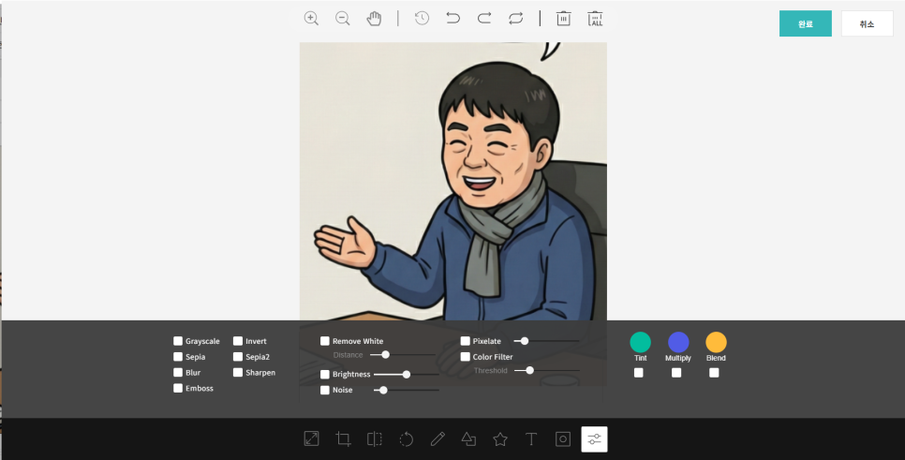Check the Pixelate filter option
Viewport: 905px width, 460px height.
[x=466, y=342]
